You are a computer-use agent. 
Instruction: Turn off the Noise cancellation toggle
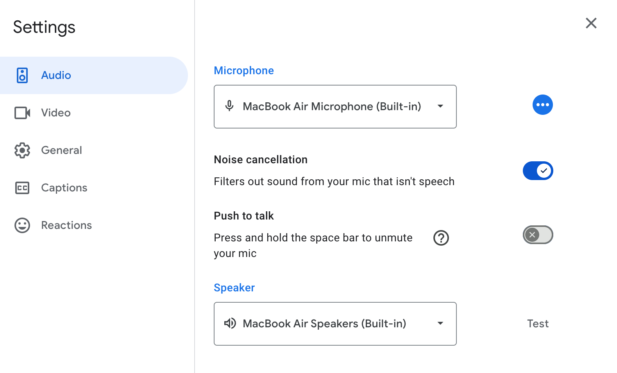(538, 171)
